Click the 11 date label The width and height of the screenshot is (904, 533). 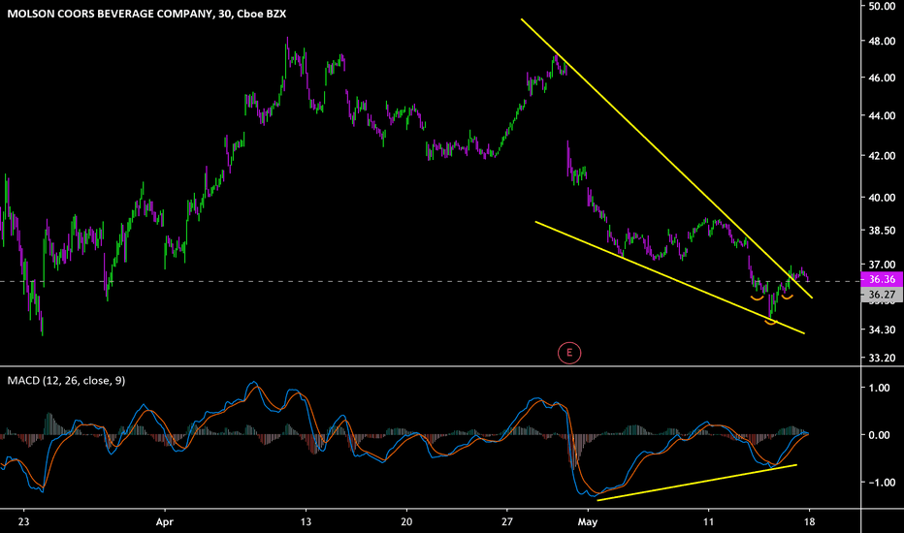pos(709,522)
